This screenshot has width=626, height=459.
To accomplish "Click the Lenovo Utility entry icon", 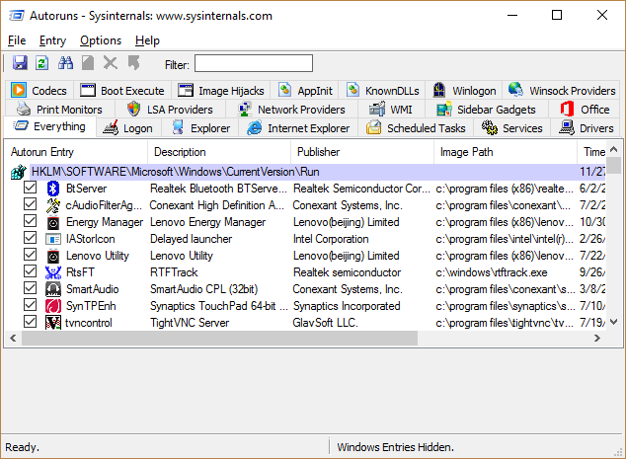I will (53, 256).
